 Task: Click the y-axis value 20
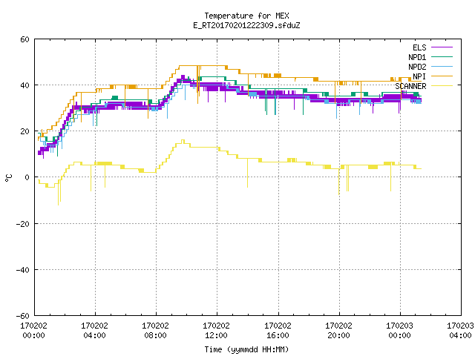24,131
